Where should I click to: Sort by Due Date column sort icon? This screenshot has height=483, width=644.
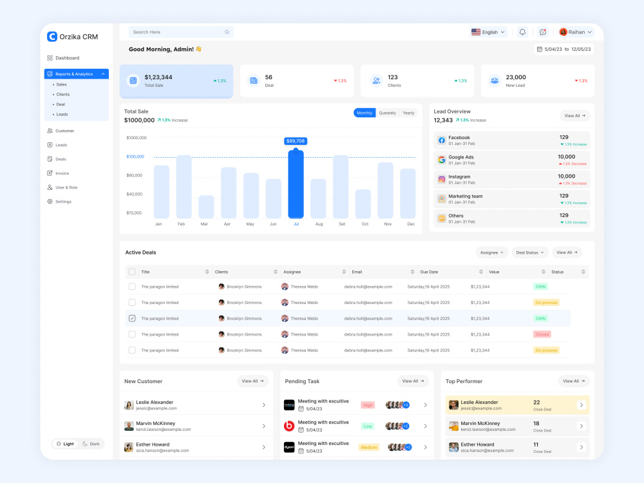click(x=481, y=272)
